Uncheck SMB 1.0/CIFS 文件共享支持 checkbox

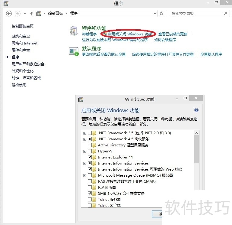point(90,194)
